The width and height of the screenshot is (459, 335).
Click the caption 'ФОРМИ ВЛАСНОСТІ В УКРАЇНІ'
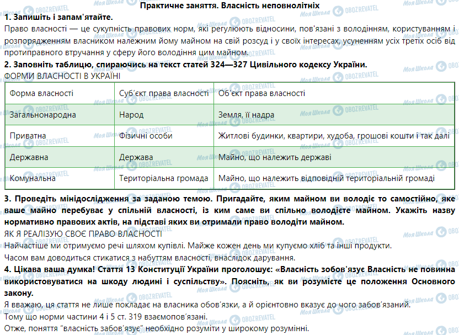tap(61, 76)
